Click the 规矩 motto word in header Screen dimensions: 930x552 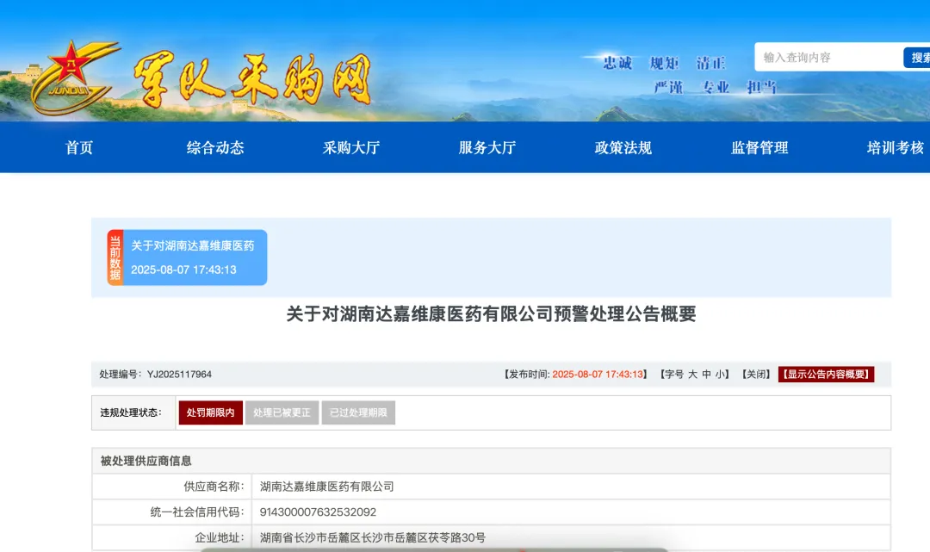pos(664,63)
